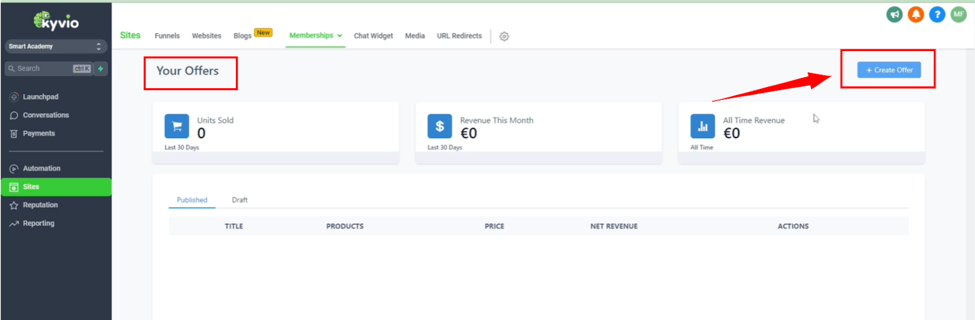Click the green lightning quick actions icon

pos(101,69)
